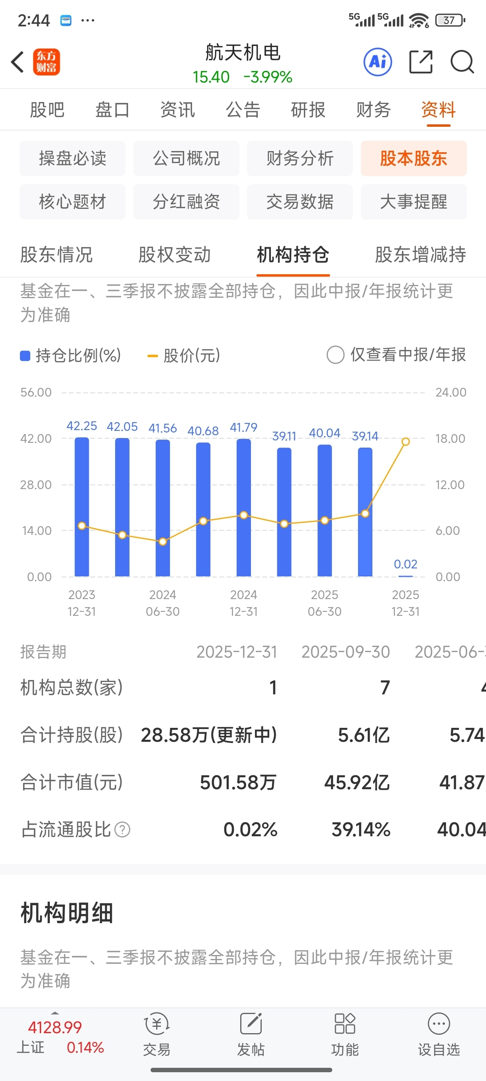Tap the Wi-Fi status icon
Image resolution: width=486 pixels, height=1081 pixels.
419,20
